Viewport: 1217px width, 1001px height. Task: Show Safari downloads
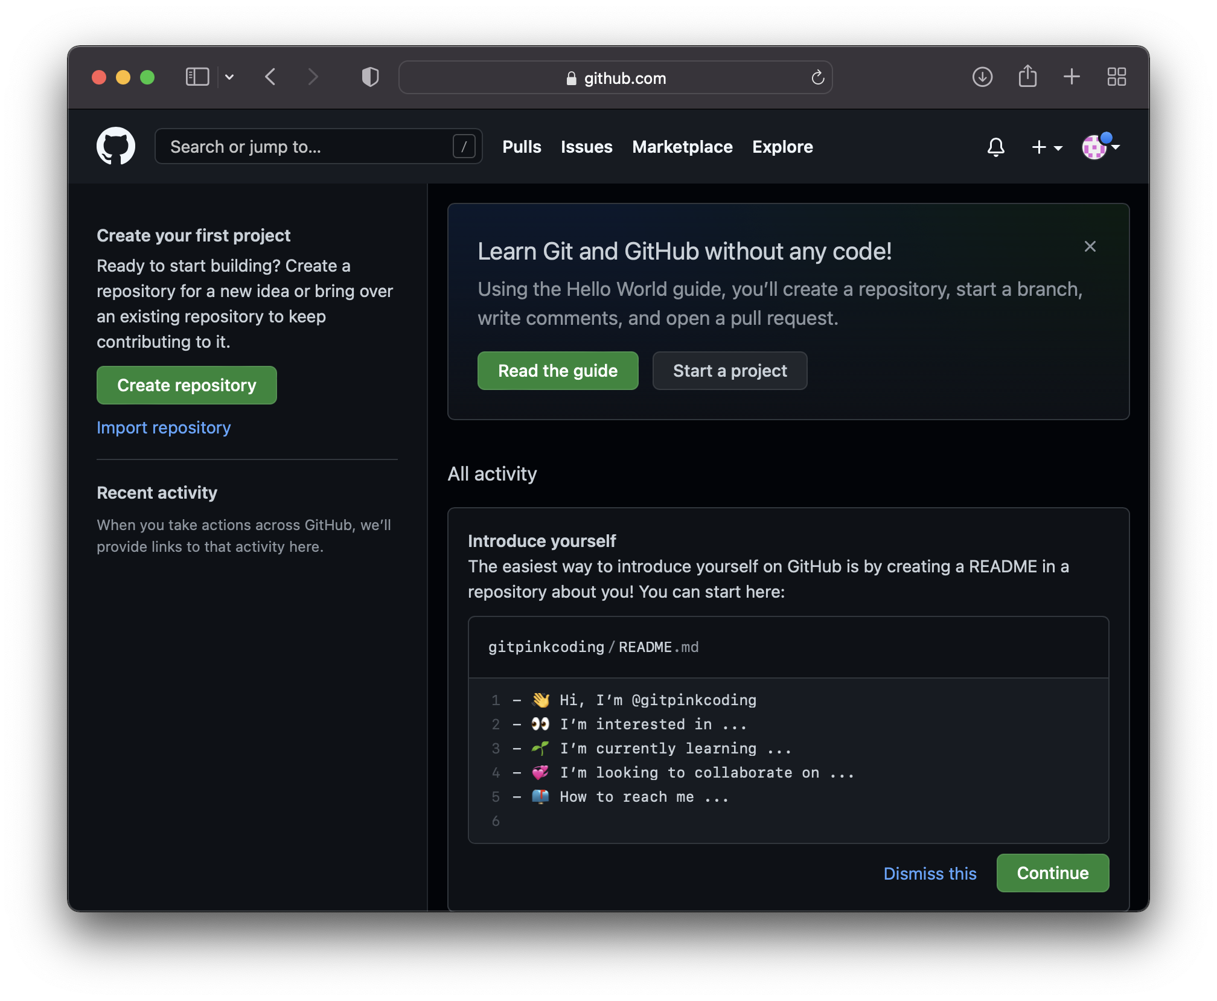(x=982, y=77)
